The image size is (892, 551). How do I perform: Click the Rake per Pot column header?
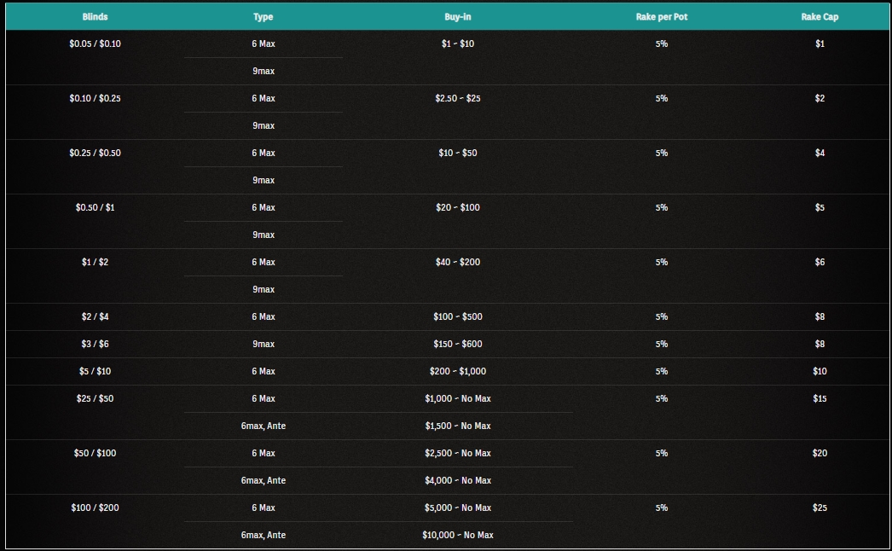[x=662, y=16]
